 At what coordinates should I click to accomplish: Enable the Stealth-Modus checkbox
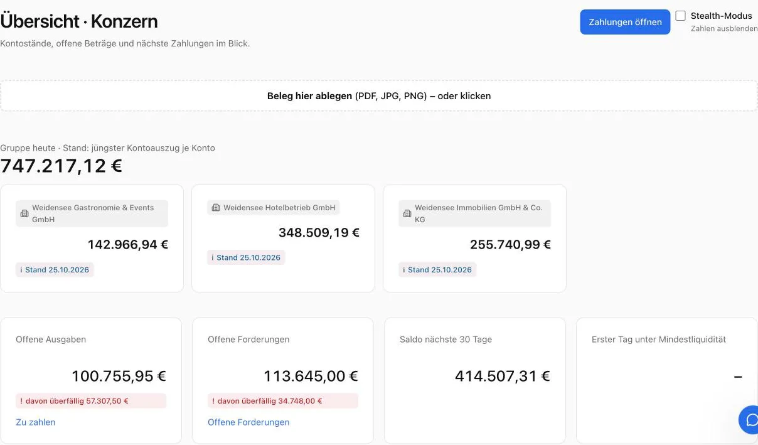[x=680, y=16]
